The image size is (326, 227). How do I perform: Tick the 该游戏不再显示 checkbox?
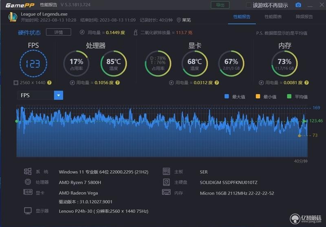coord(249,5)
